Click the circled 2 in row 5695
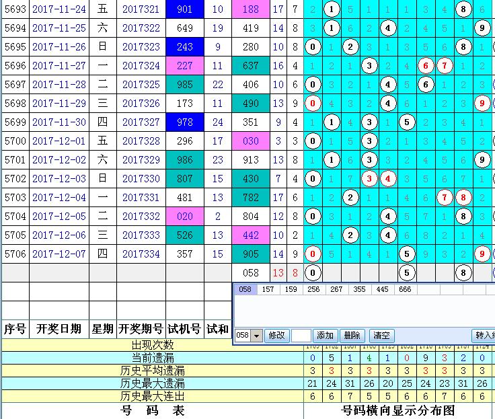The image size is (495, 419). [350, 47]
